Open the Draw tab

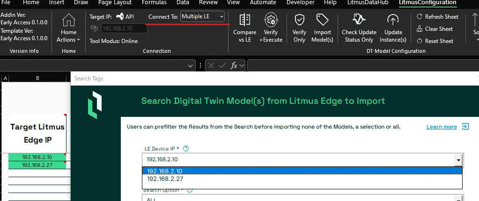81,2
